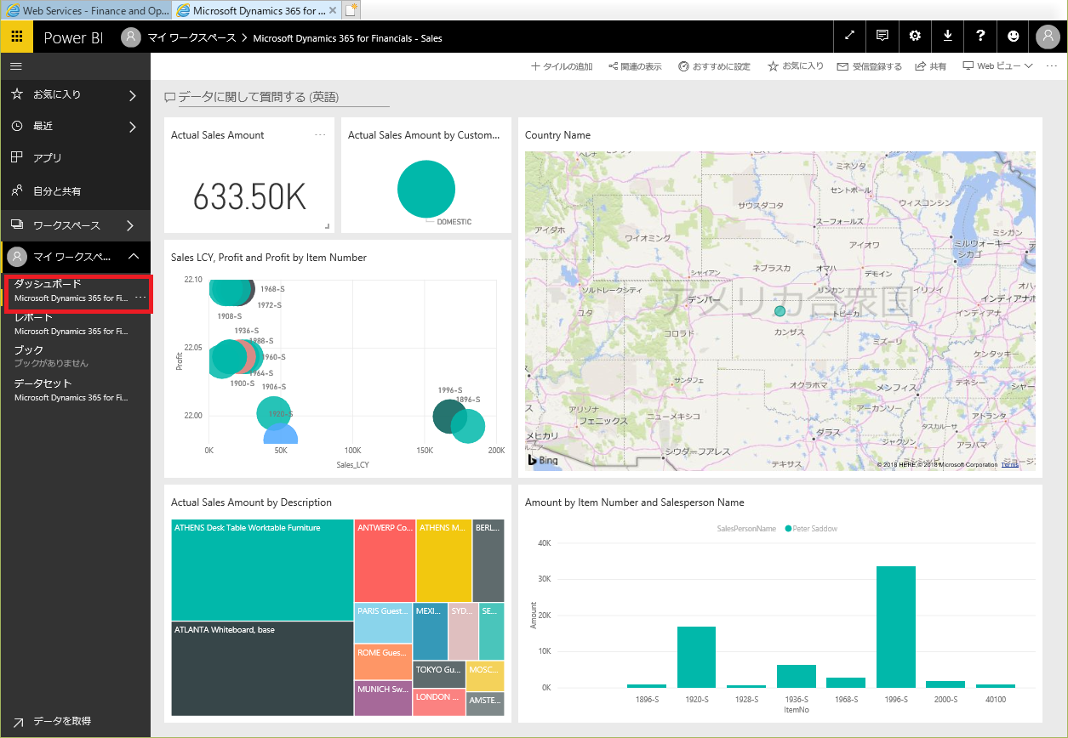Viewport: 1068px width, 738px height.
Task: Click the feedback smiley icon
Action: [x=1013, y=37]
